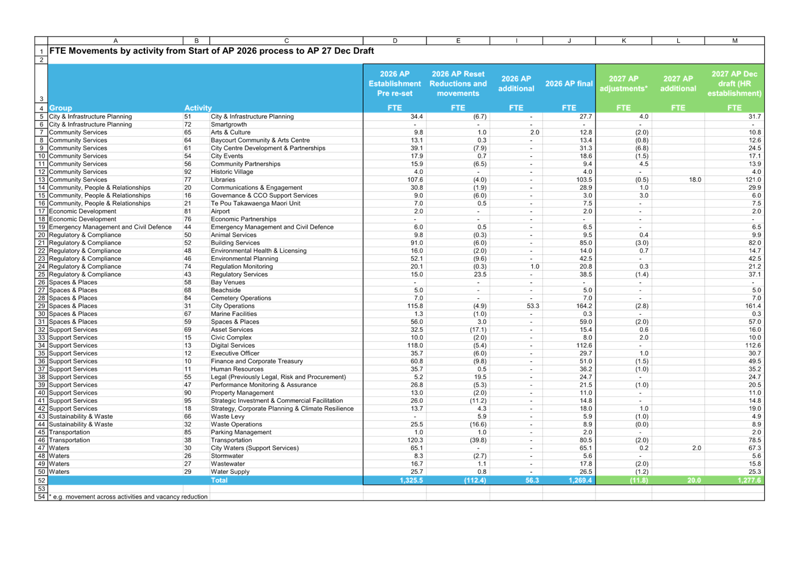799x565 pixels.
Task: Click the Airport activity cell
Action: 220,211
